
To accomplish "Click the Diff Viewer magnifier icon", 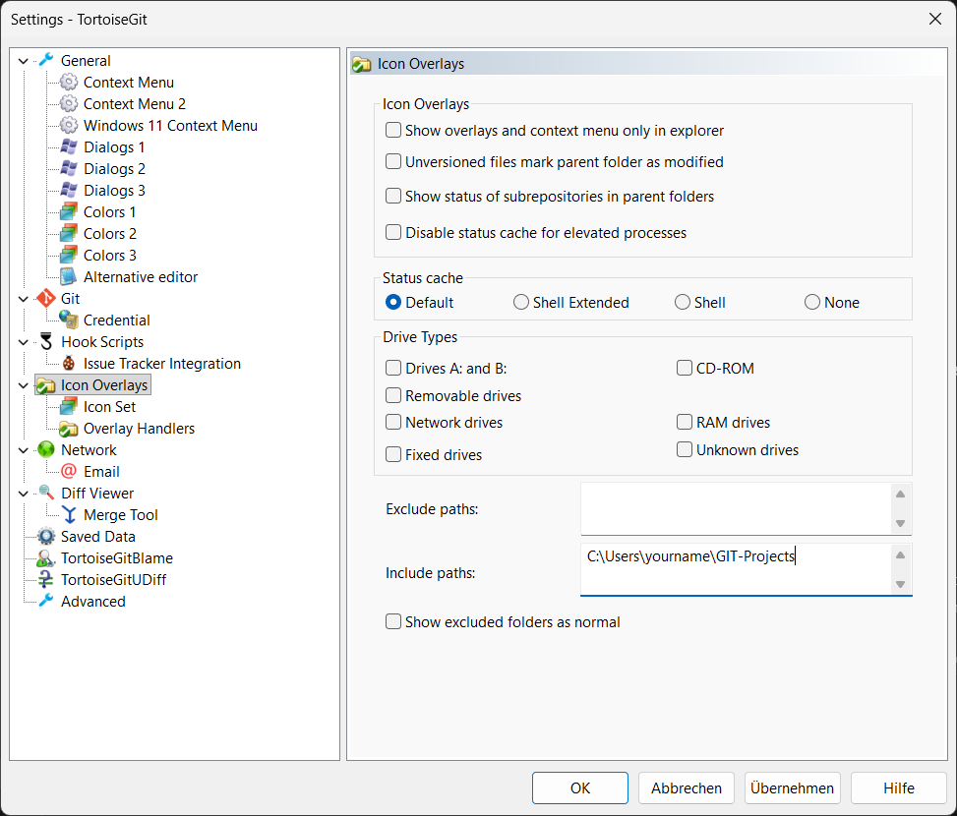I will (x=46, y=494).
